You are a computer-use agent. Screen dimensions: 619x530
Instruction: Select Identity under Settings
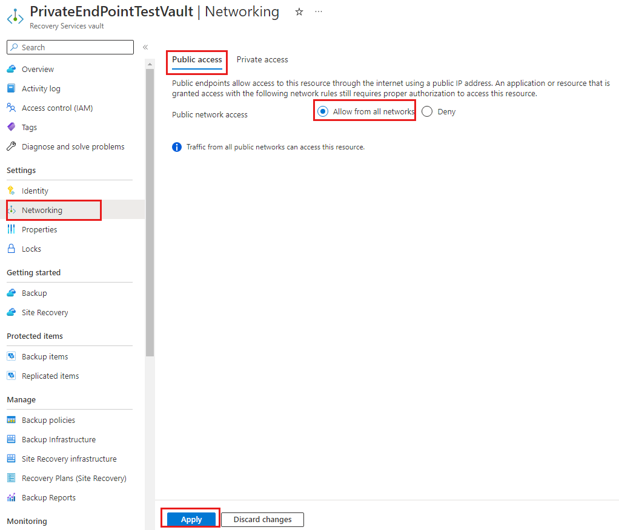(35, 191)
